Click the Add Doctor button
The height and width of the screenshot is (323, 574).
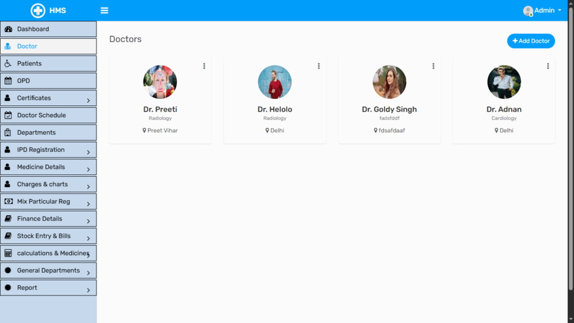[531, 41]
